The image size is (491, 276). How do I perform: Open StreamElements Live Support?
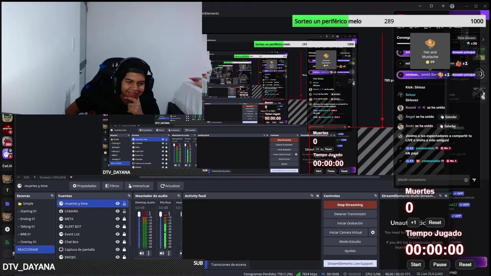(x=350, y=264)
